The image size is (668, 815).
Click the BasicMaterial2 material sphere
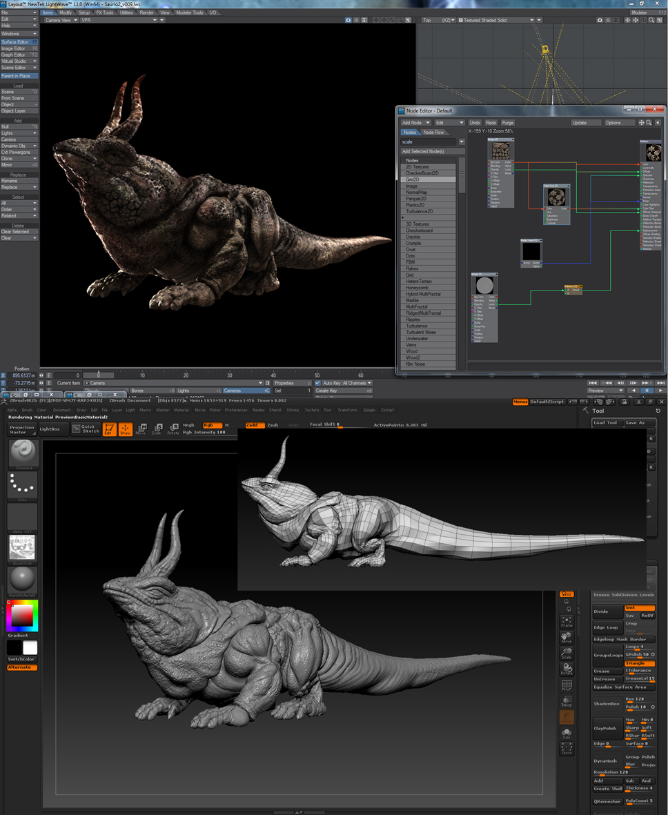[22, 580]
